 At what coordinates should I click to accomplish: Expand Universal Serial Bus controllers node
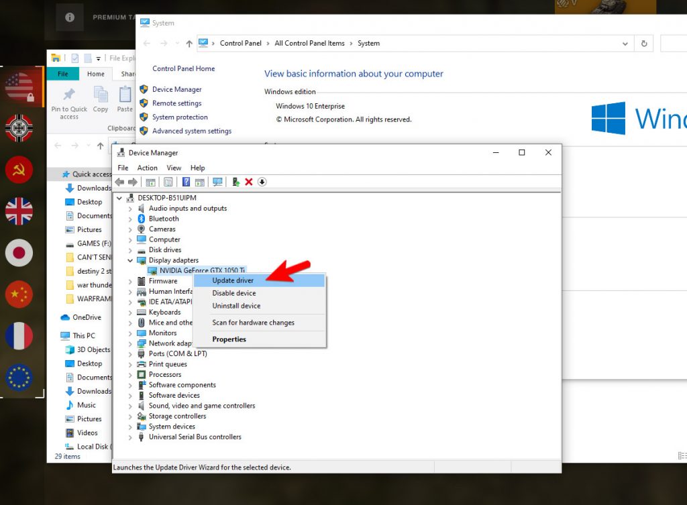point(130,437)
